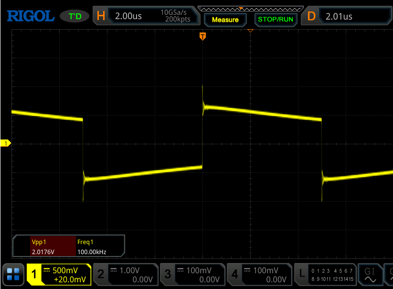This screenshot has width=393, height=289.
Task: Select the Vpp1 measurement result
Action: tap(53, 246)
